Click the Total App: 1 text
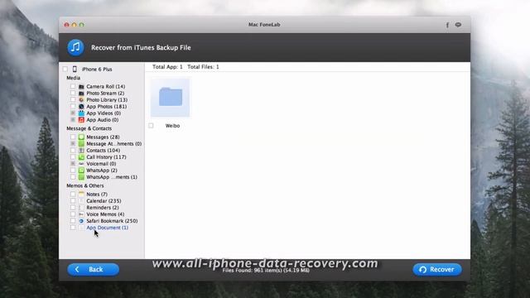Image resolution: width=530 pixels, height=298 pixels. click(x=167, y=67)
